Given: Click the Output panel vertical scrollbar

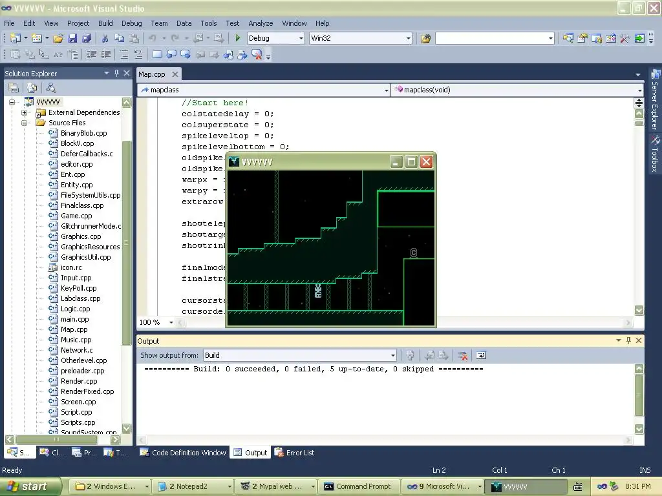Looking at the screenshot, I should 639,395.
